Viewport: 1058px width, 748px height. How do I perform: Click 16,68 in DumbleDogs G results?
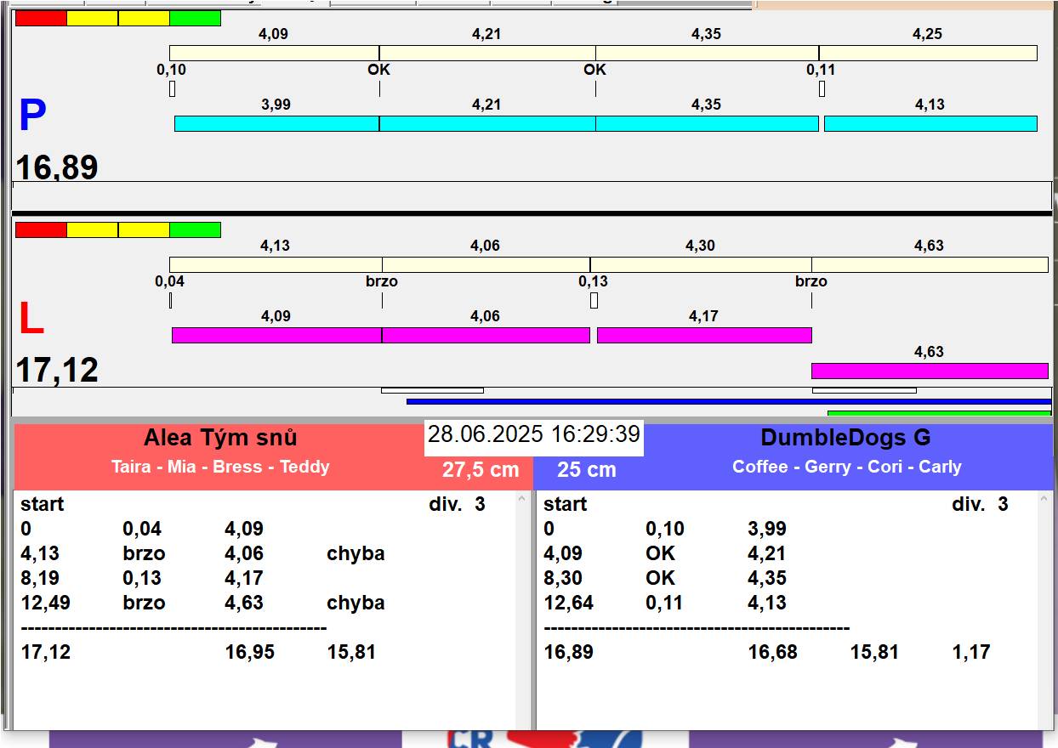pyautogui.click(x=772, y=652)
